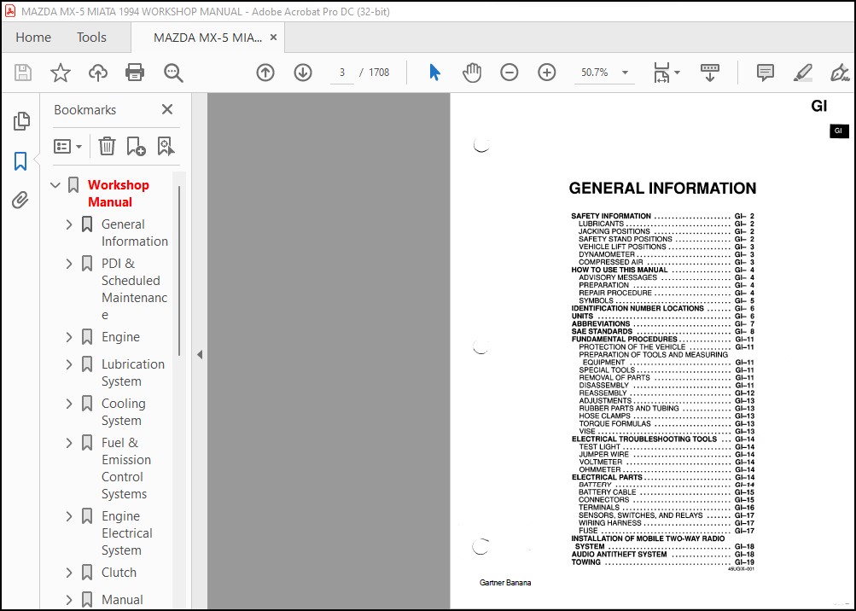Jump to Clutch bookmark

tap(119, 573)
